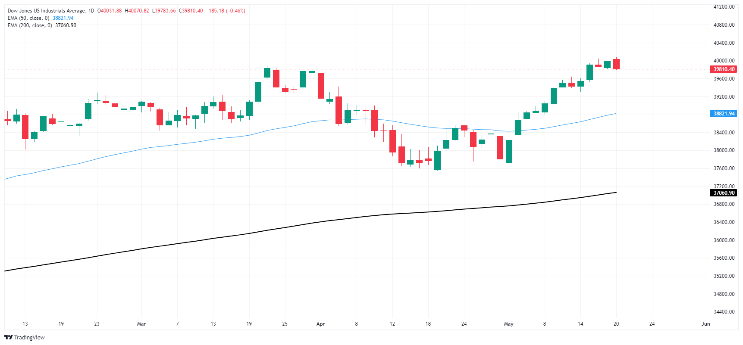Click the Jun date label on time axis
This screenshot has width=743, height=345.
point(705,324)
